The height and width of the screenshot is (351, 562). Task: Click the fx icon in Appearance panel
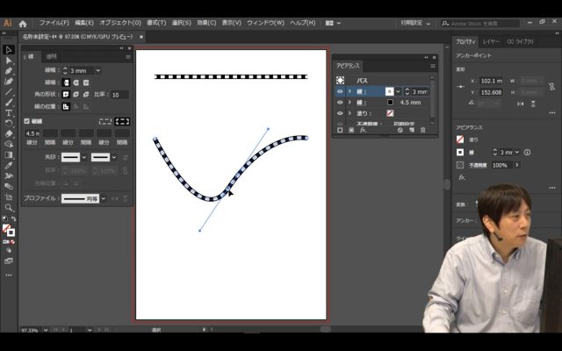click(363, 130)
